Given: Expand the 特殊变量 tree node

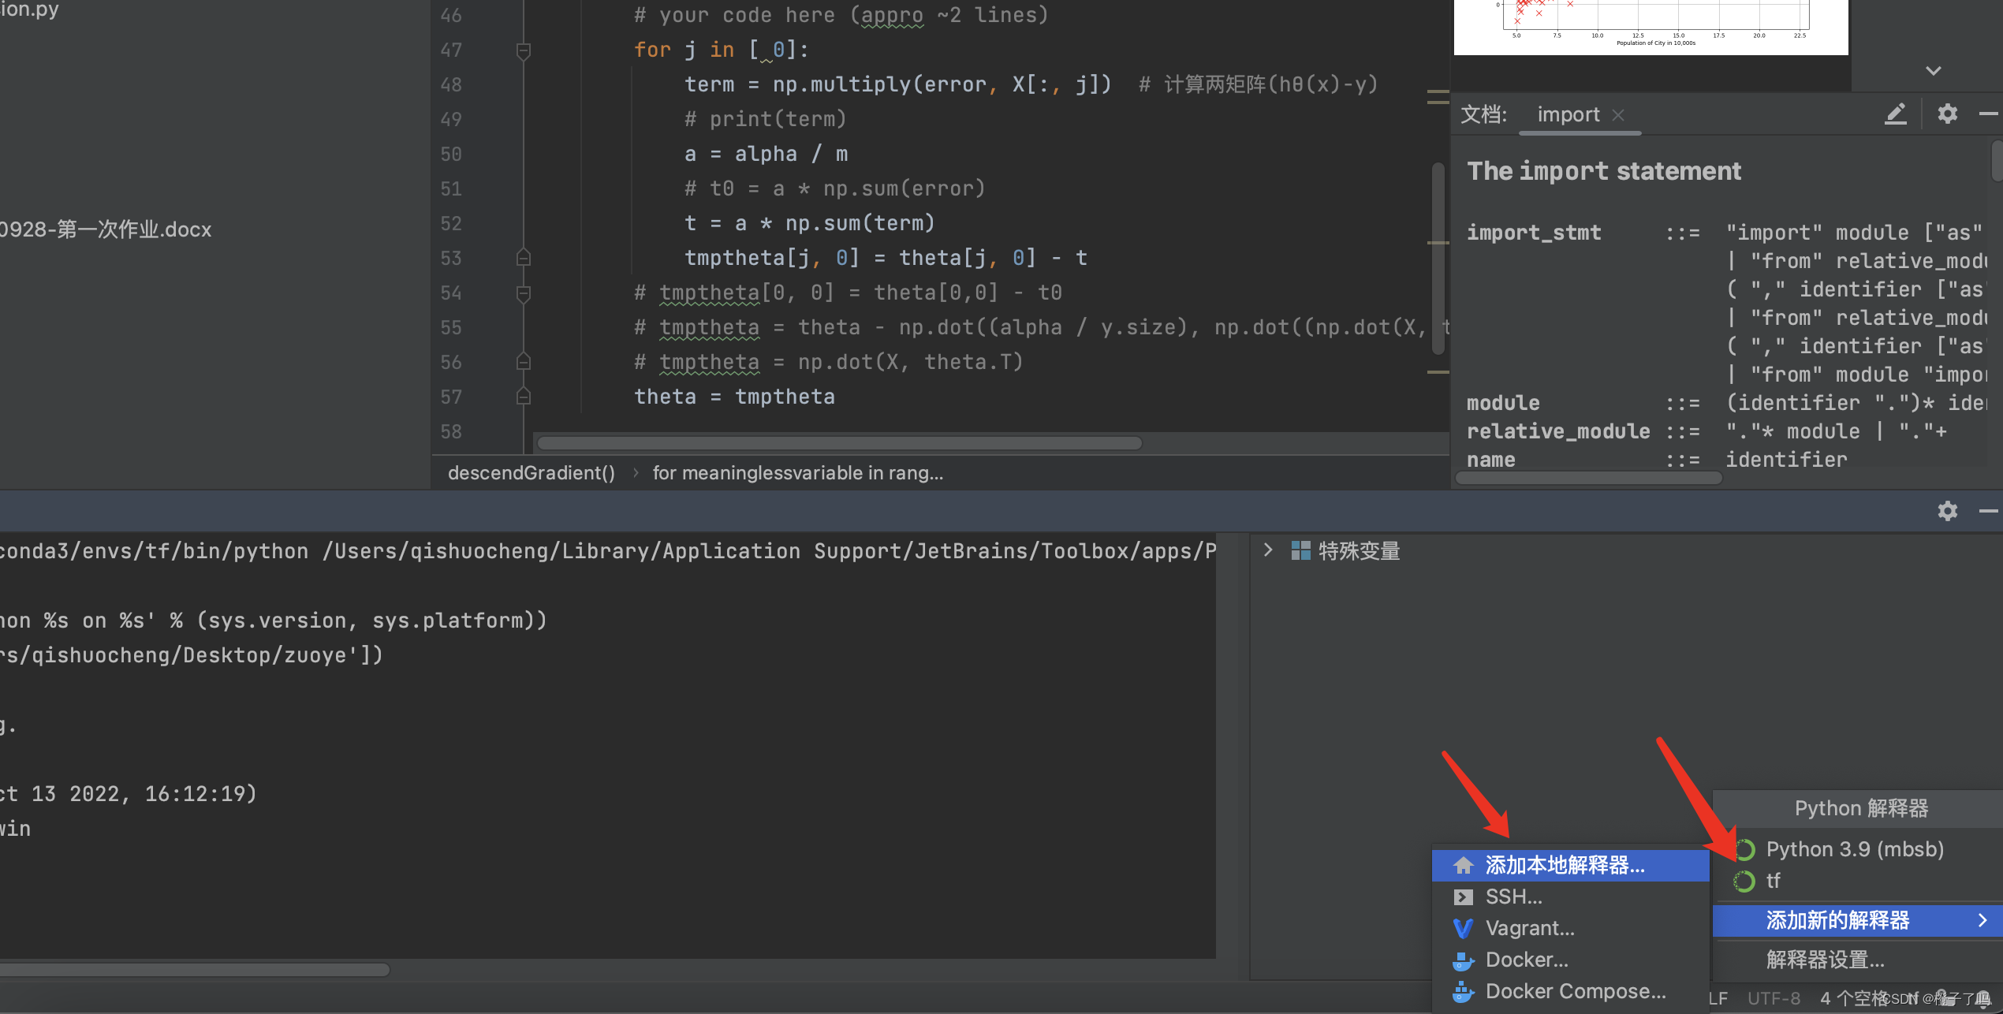Looking at the screenshot, I should pyautogui.click(x=1268, y=550).
